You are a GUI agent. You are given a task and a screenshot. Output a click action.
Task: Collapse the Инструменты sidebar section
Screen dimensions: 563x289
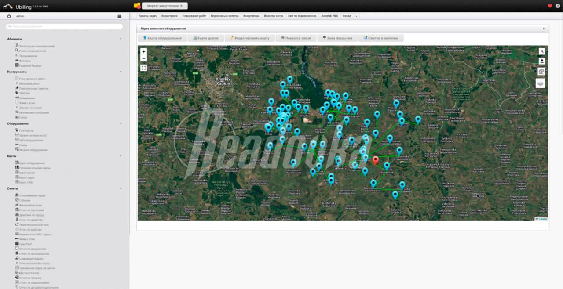pos(121,72)
